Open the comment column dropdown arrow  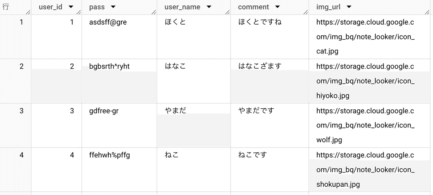tap(277, 7)
